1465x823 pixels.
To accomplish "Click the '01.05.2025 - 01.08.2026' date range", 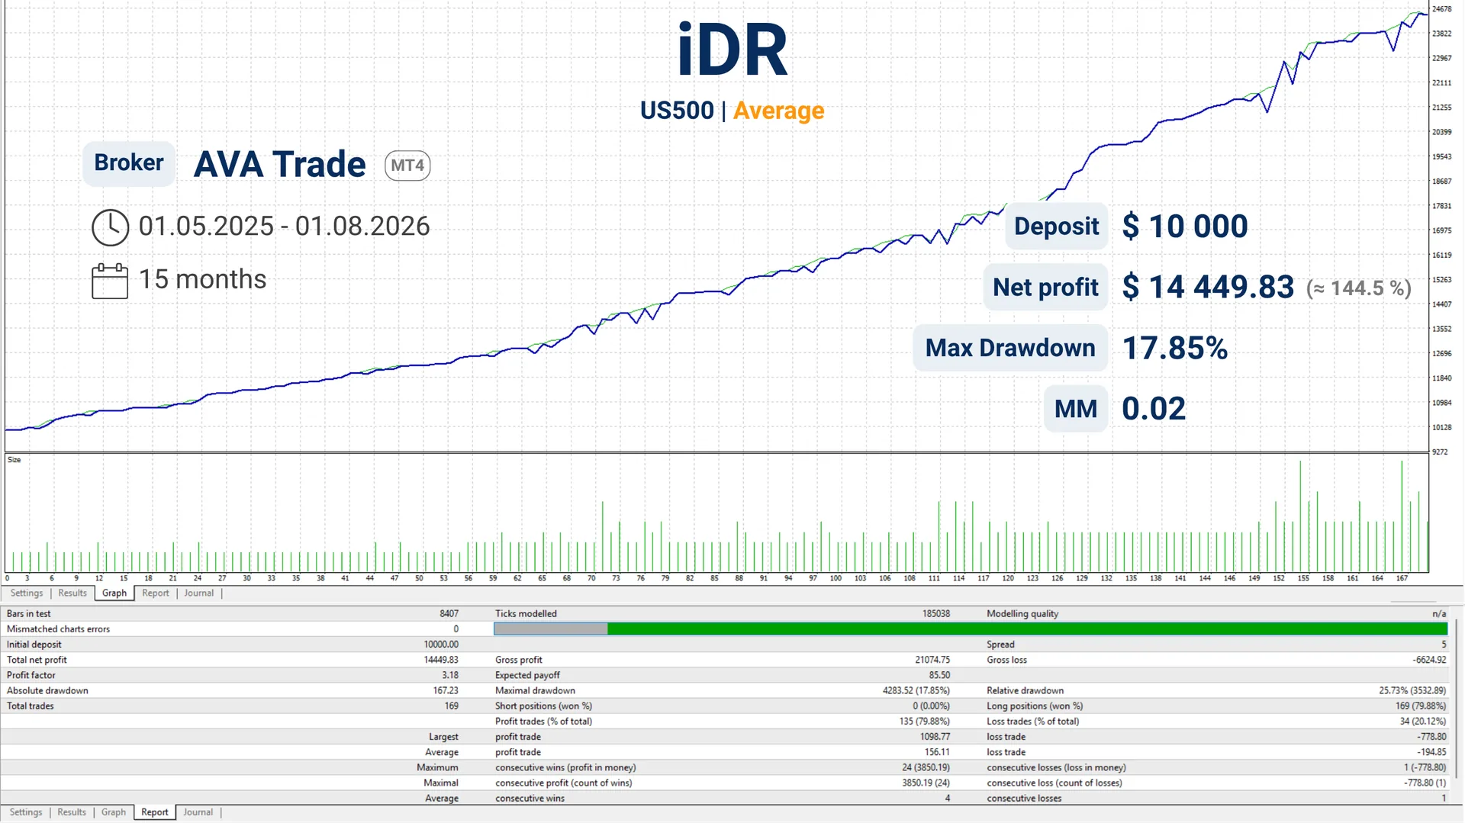I will point(284,227).
